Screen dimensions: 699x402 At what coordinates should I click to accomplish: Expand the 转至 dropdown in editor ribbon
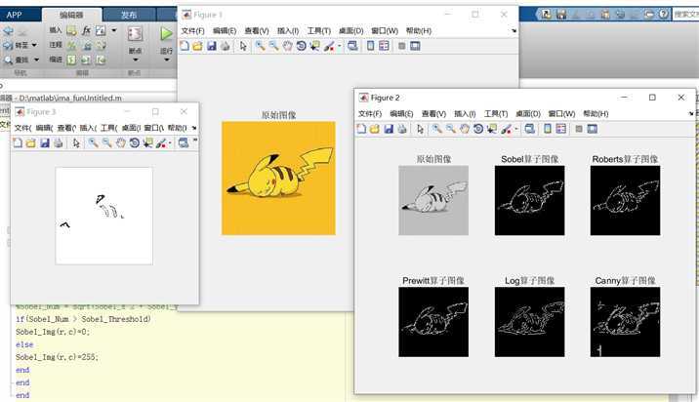(x=34, y=45)
